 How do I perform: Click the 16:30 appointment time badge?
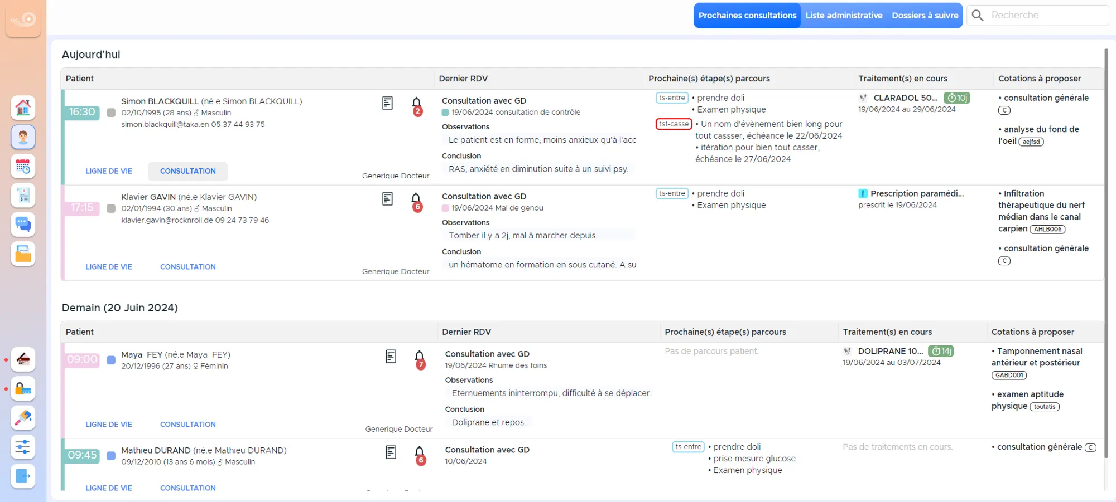pos(82,112)
